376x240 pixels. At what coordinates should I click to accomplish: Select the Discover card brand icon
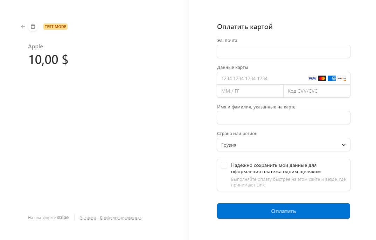(x=341, y=78)
